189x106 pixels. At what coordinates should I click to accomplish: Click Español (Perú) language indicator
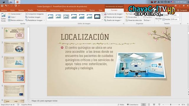click(x=27, y=105)
